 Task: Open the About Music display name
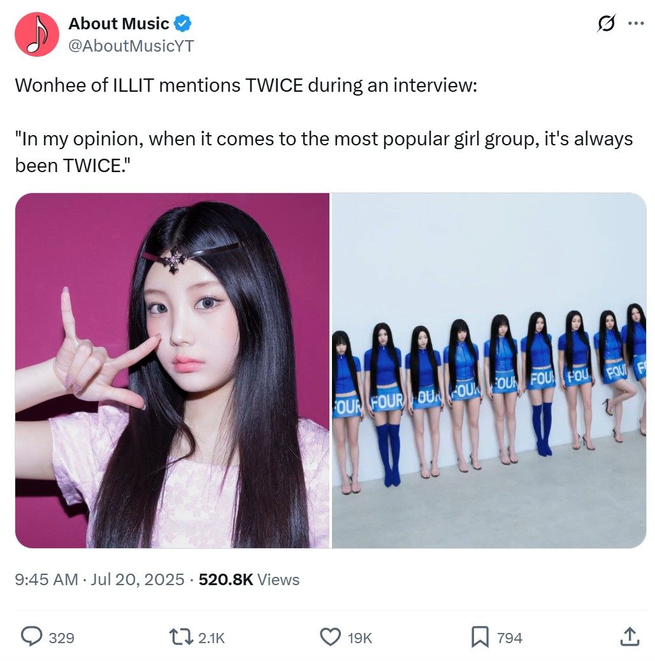(119, 24)
